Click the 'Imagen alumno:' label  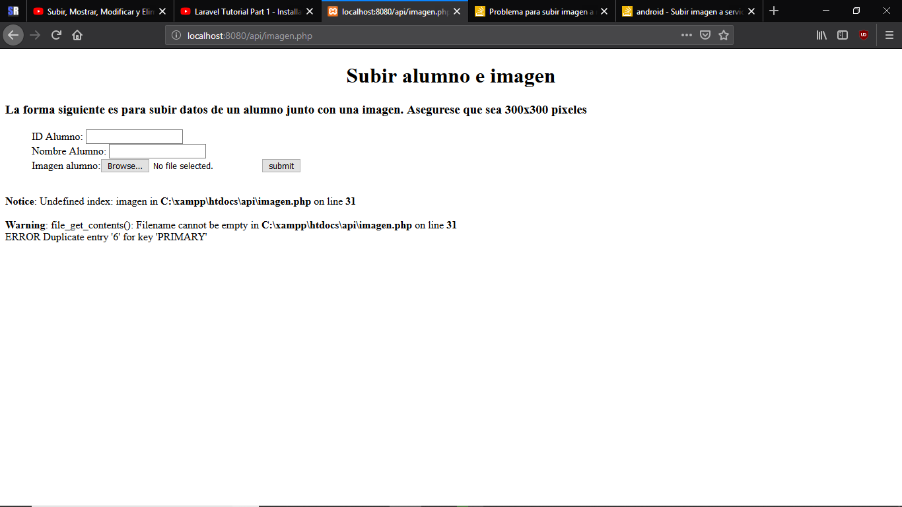pos(66,166)
